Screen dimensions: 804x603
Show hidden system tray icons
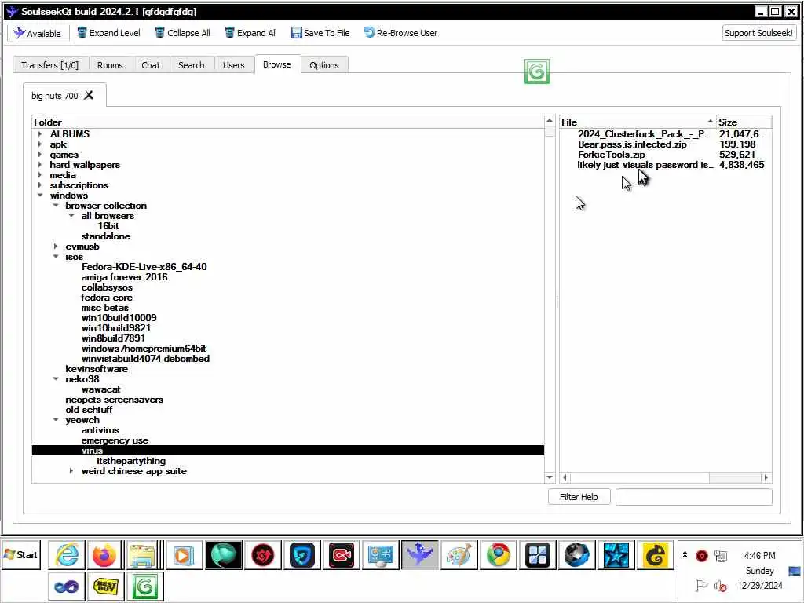tap(685, 555)
